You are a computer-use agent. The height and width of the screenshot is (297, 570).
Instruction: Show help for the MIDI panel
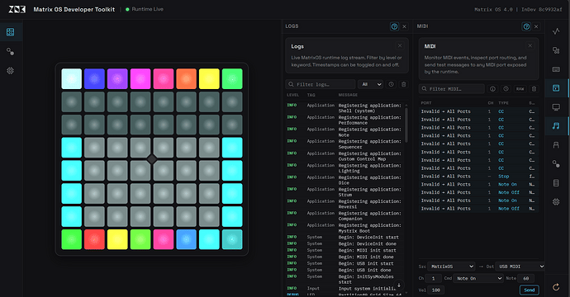tap(526, 26)
